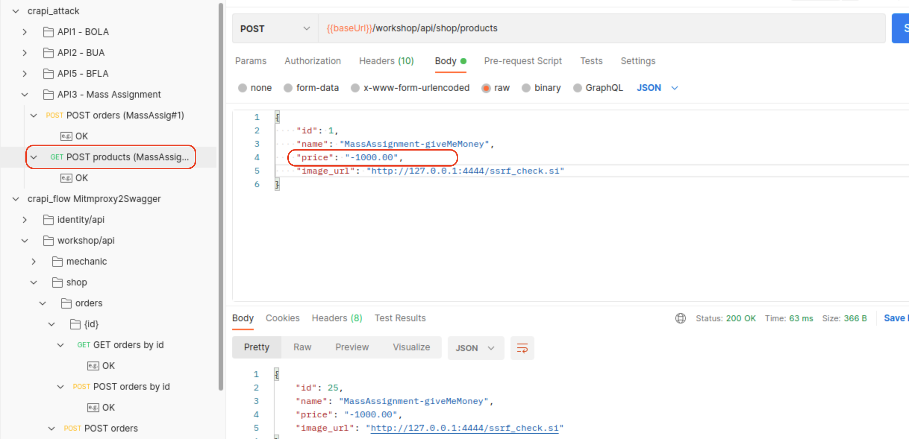Click the API5 - BFLA folder icon
This screenshot has height=439, width=909.
coord(48,74)
